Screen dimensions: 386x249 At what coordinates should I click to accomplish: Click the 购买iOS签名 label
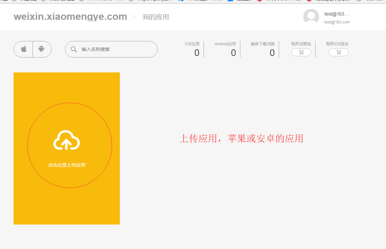click(337, 44)
